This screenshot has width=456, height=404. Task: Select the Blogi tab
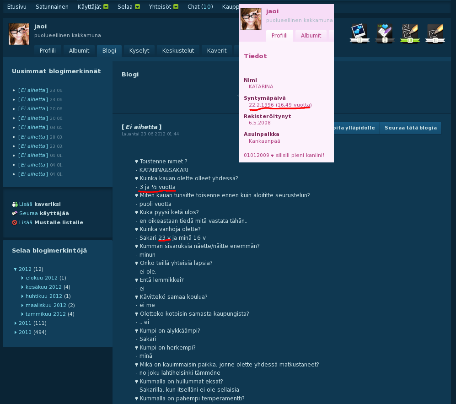click(109, 51)
